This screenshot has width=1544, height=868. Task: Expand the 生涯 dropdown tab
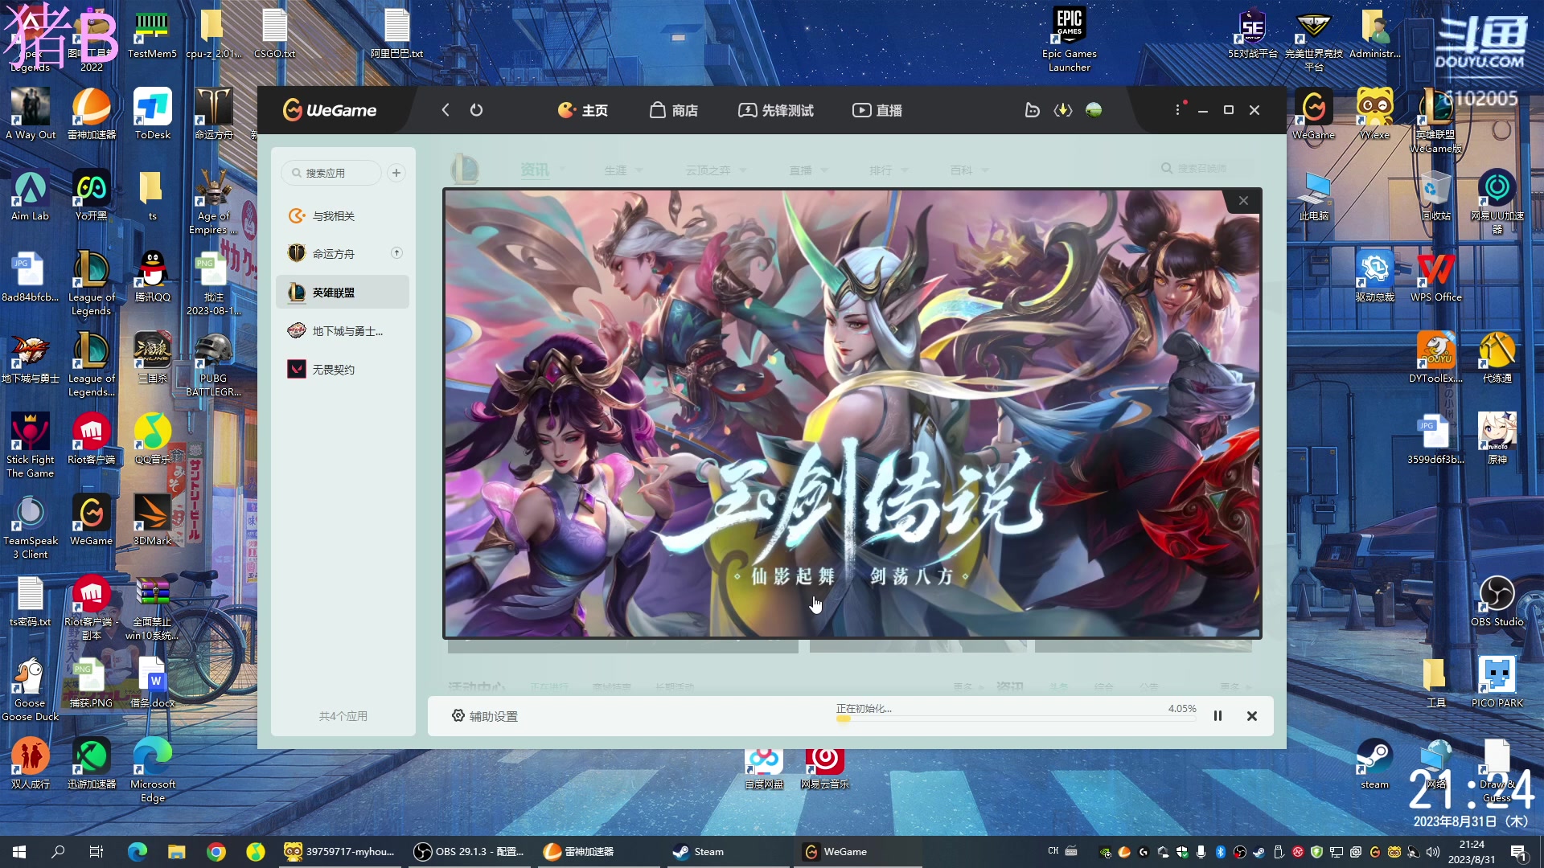click(623, 170)
